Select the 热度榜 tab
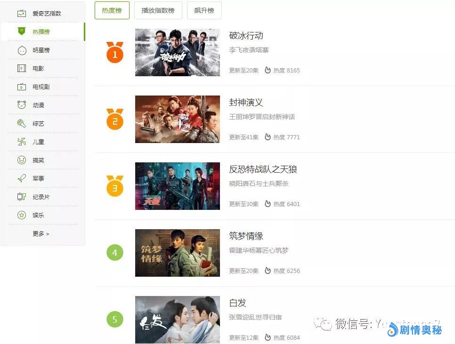This screenshot has width=455, height=344. pos(112,10)
